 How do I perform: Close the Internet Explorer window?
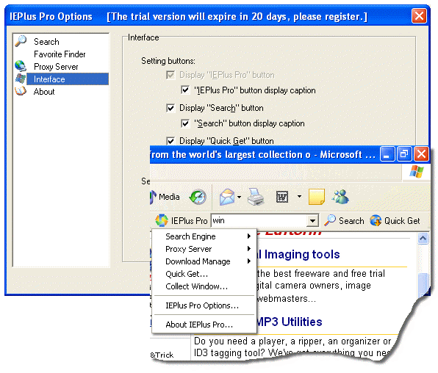click(421, 154)
